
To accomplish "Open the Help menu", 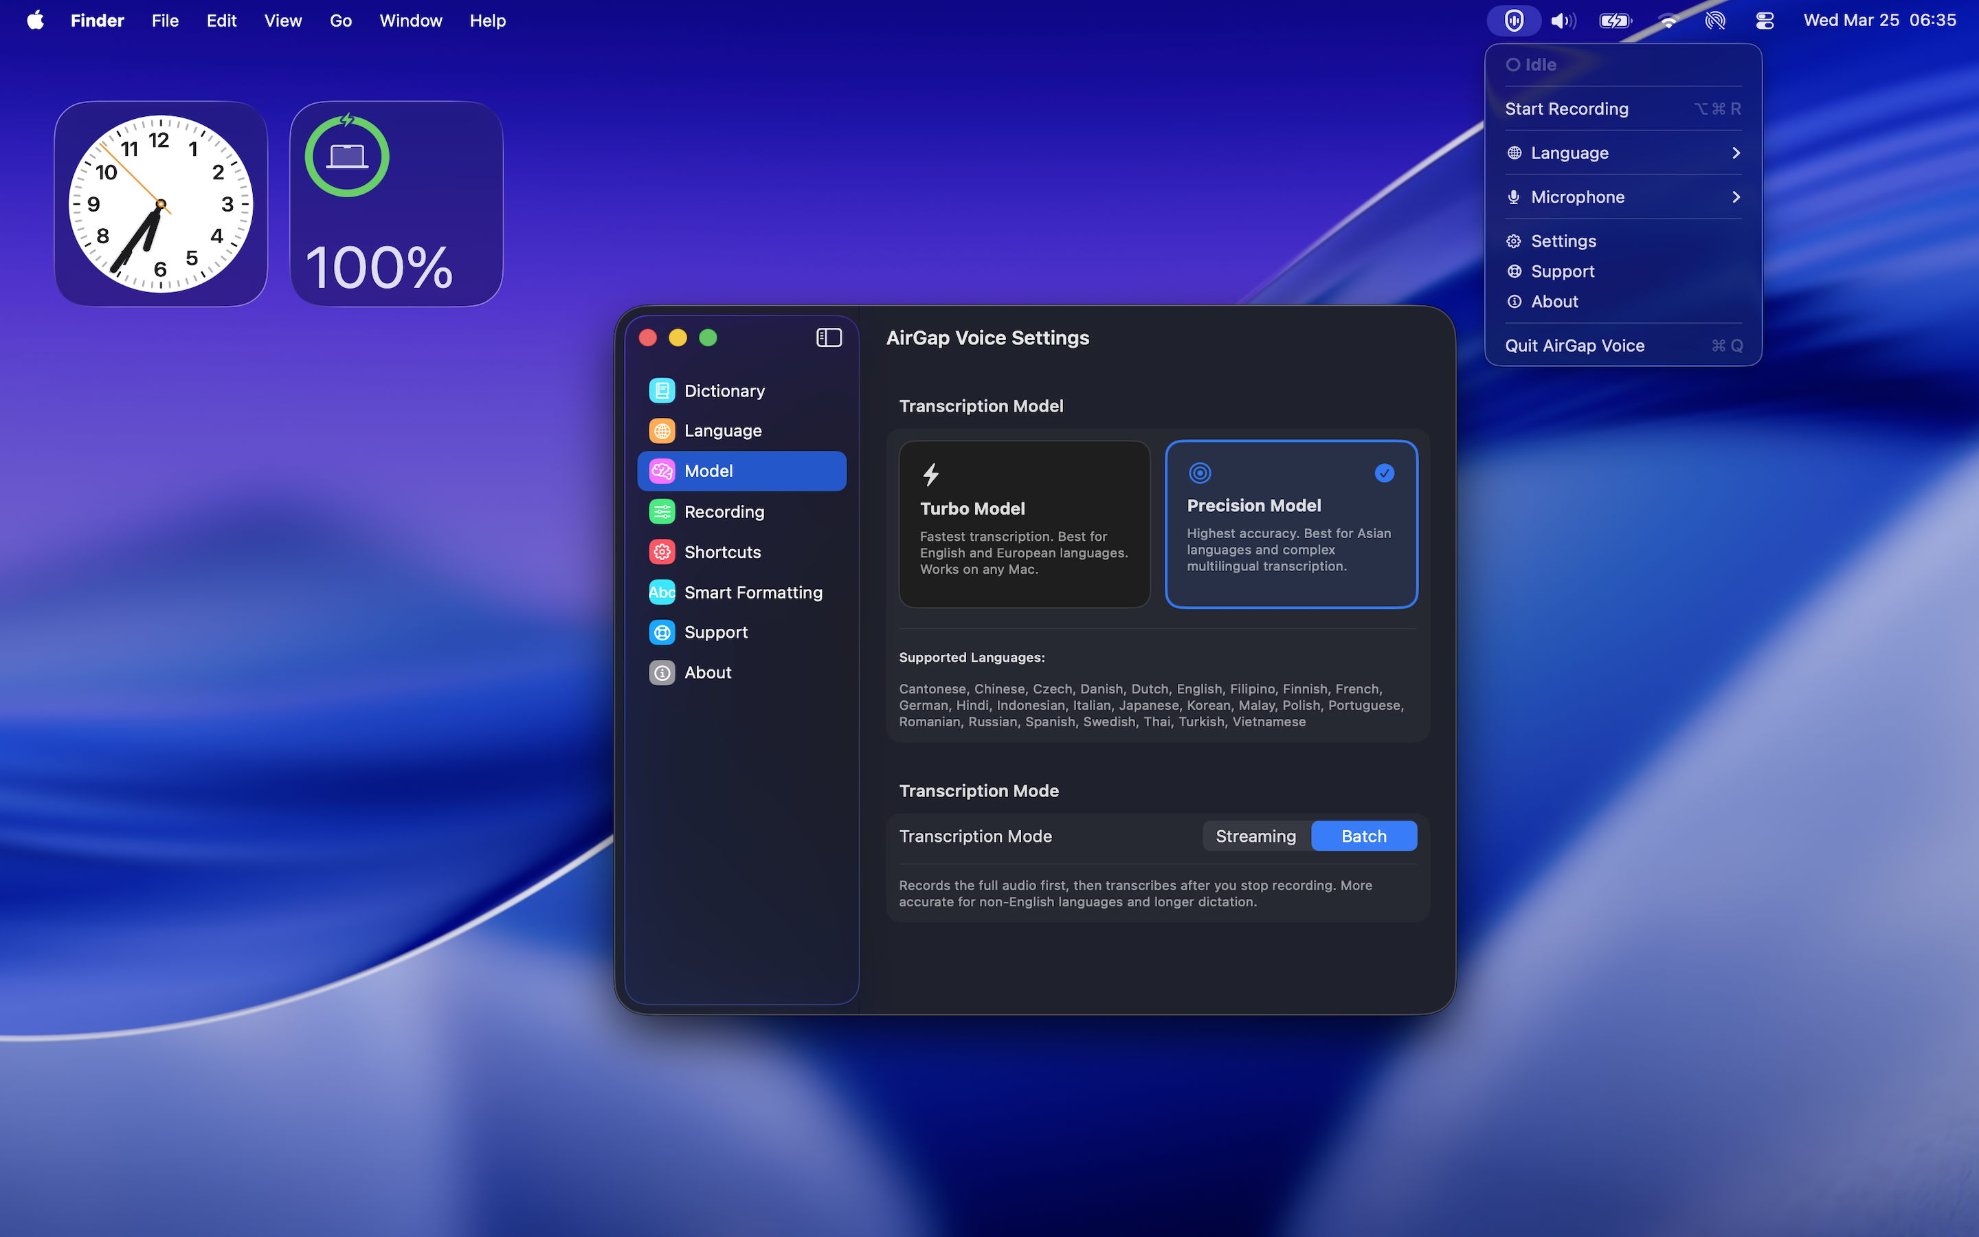I will [x=487, y=21].
